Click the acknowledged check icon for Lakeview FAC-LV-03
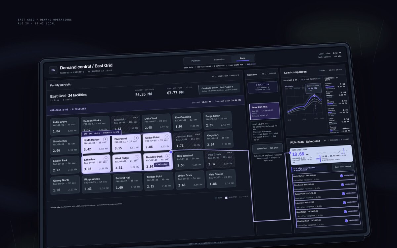This screenshot has height=248, width=397. (x=344, y=202)
